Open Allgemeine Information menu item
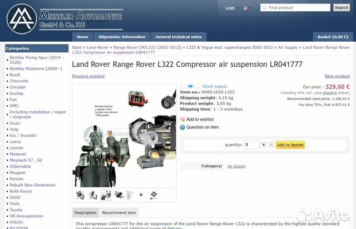Image resolution: width=356 pixels, height=229 pixels. [122, 37]
